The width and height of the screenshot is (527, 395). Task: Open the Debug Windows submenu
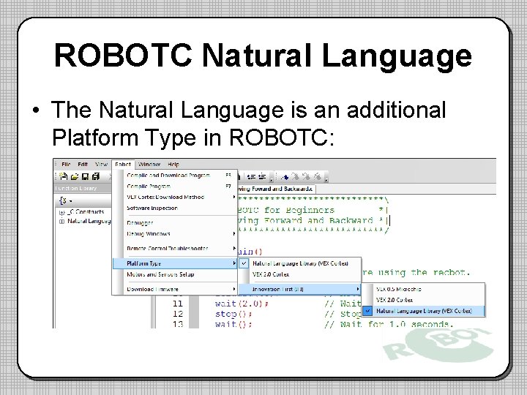tap(175, 234)
